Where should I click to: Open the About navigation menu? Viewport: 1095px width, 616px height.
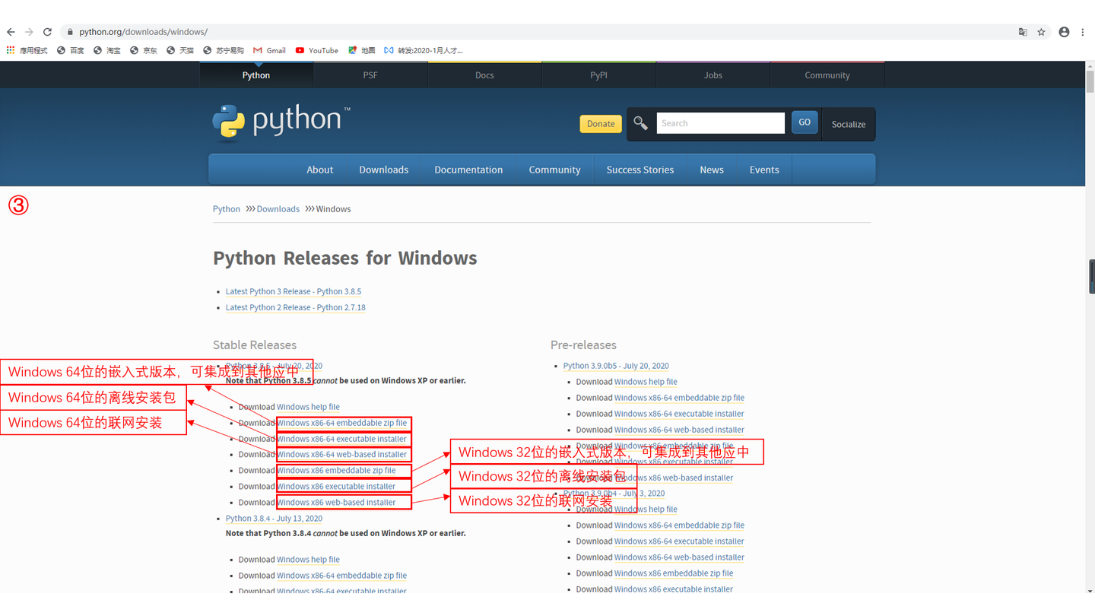pos(320,170)
